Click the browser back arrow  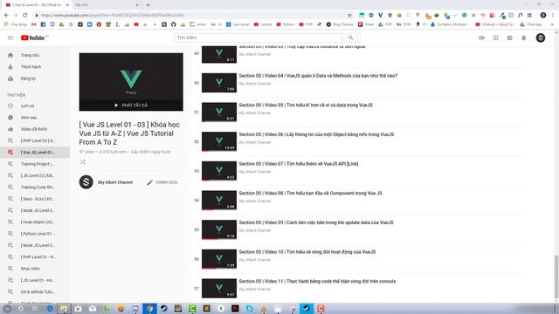tap(6, 16)
